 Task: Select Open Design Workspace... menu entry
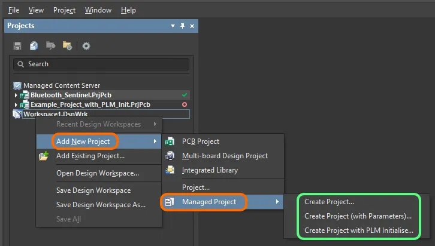[x=99, y=173]
